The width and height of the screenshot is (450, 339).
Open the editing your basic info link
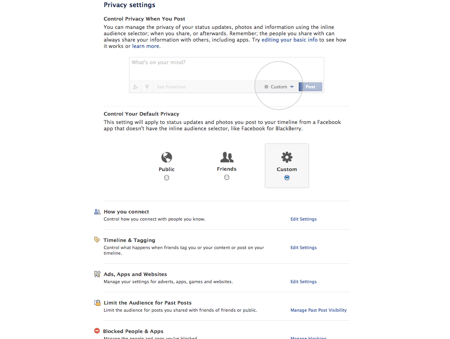289,40
